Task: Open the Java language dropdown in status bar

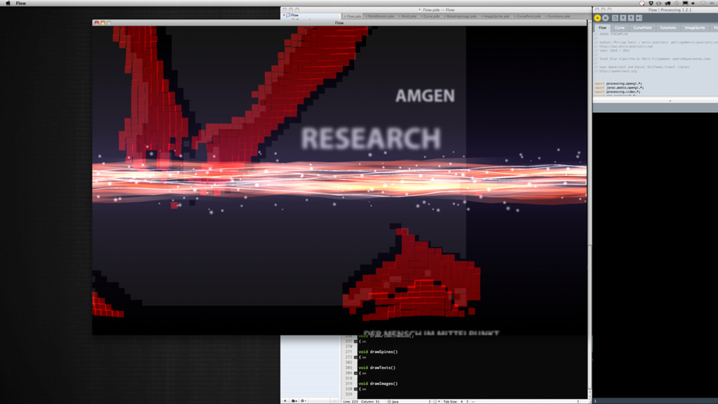Action: (409, 402)
